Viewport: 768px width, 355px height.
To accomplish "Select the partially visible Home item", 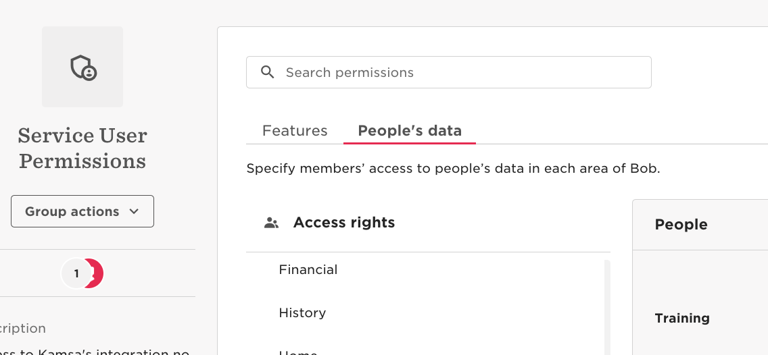I will point(298,352).
